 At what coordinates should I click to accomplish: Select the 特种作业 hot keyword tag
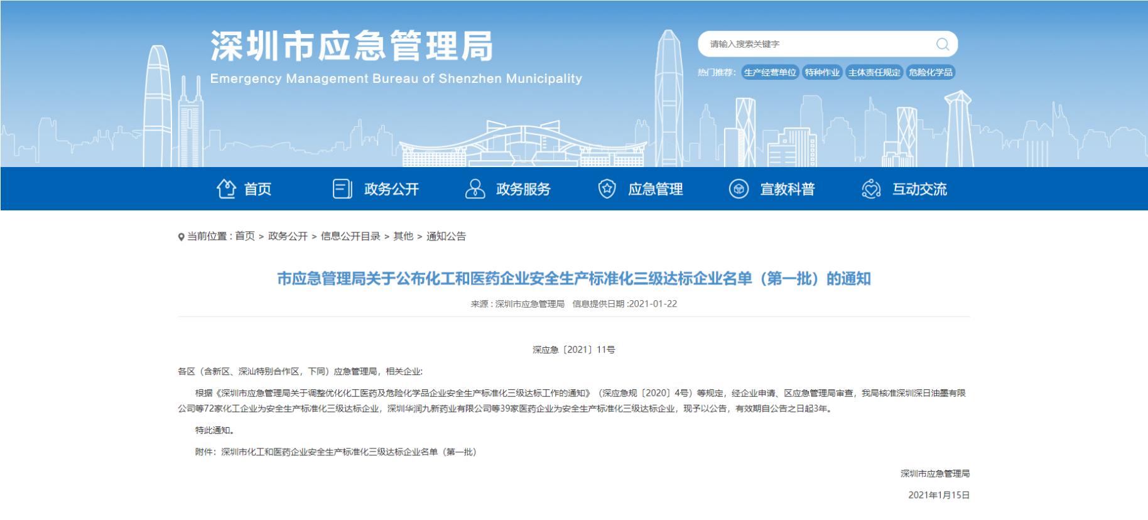(822, 72)
